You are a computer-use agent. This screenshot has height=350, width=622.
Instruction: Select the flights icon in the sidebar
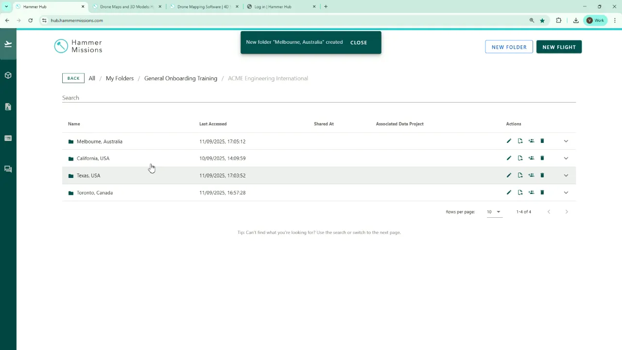tap(8, 44)
